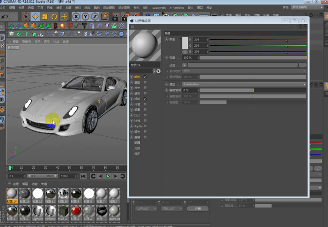Open the 缩放比例 dropdown
Image resolution: width=328 pixels, height=227 pixels.
click(172, 209)
